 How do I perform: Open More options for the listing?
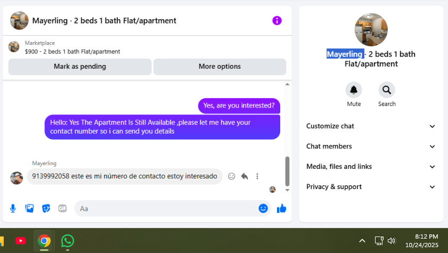(x=219, y=67)
